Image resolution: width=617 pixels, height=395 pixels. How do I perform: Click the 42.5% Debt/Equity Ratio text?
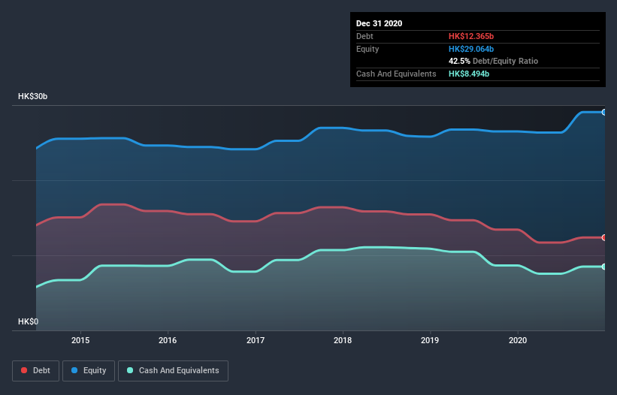pyautogui.click(x=493, y=62)
